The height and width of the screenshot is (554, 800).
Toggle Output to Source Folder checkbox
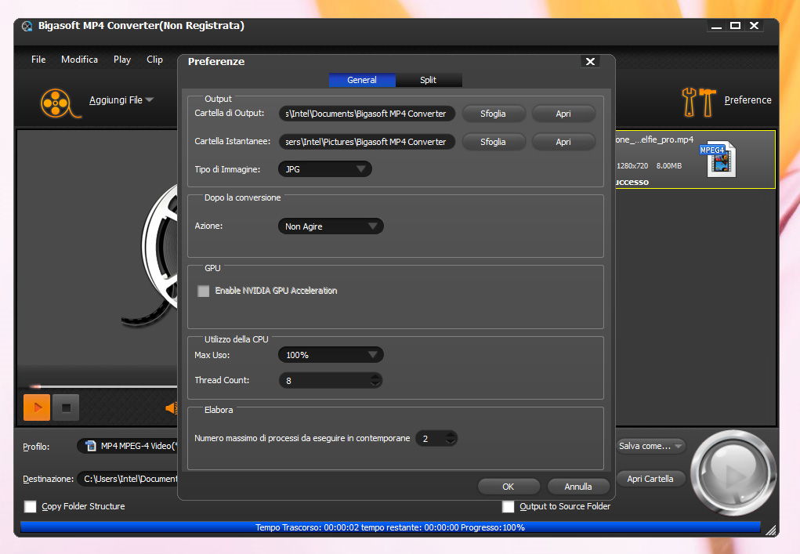click(509, 506)
